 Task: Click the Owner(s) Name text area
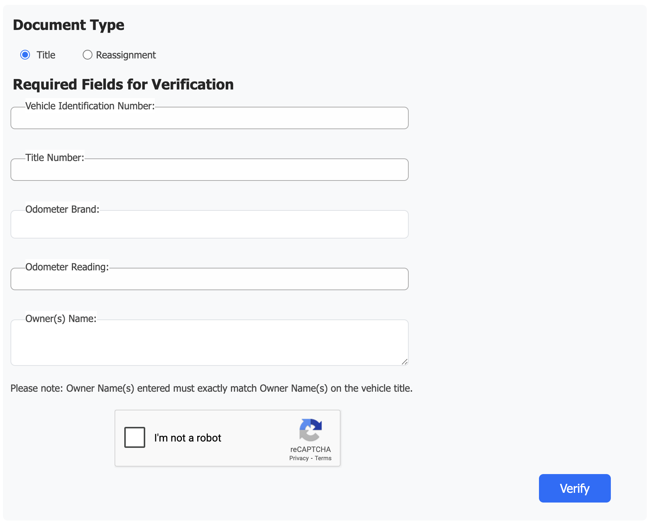coord(209,343)
